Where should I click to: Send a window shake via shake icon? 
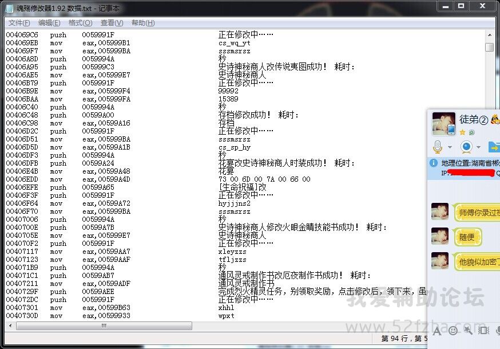click(x=484, y=331)
